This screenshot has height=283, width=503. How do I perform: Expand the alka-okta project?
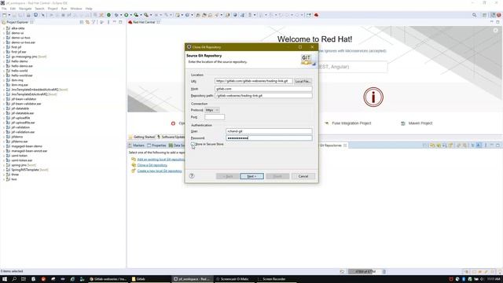(3, 28)
